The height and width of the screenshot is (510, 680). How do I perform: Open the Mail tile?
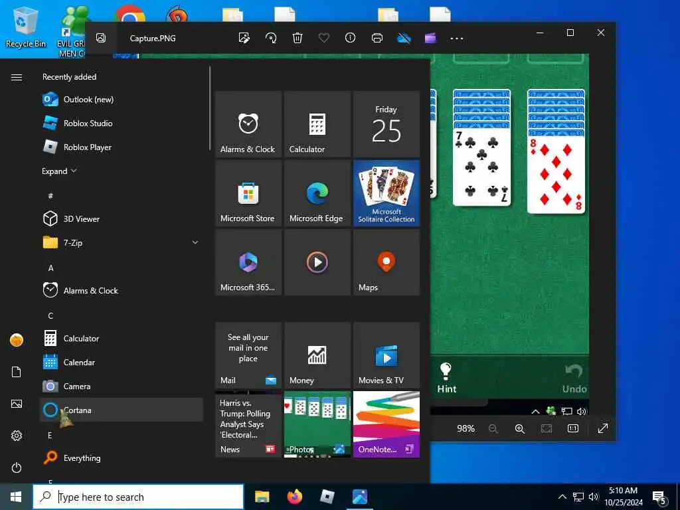pos(248,355)
